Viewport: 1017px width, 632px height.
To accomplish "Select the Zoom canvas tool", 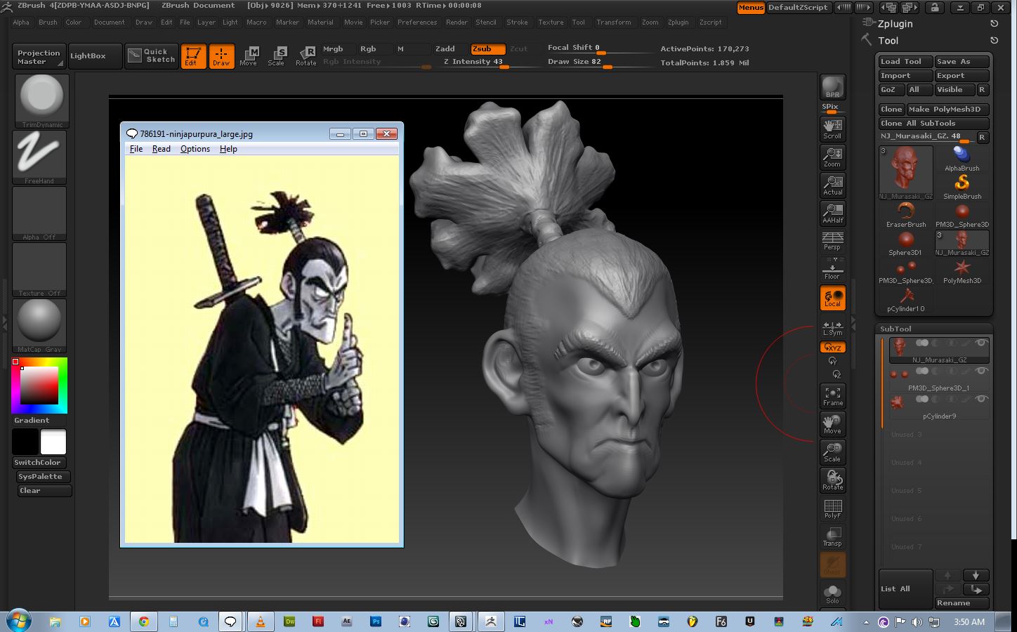I will 832,157.
